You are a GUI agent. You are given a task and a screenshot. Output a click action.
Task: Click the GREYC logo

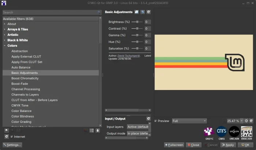[x=209, y=133]
